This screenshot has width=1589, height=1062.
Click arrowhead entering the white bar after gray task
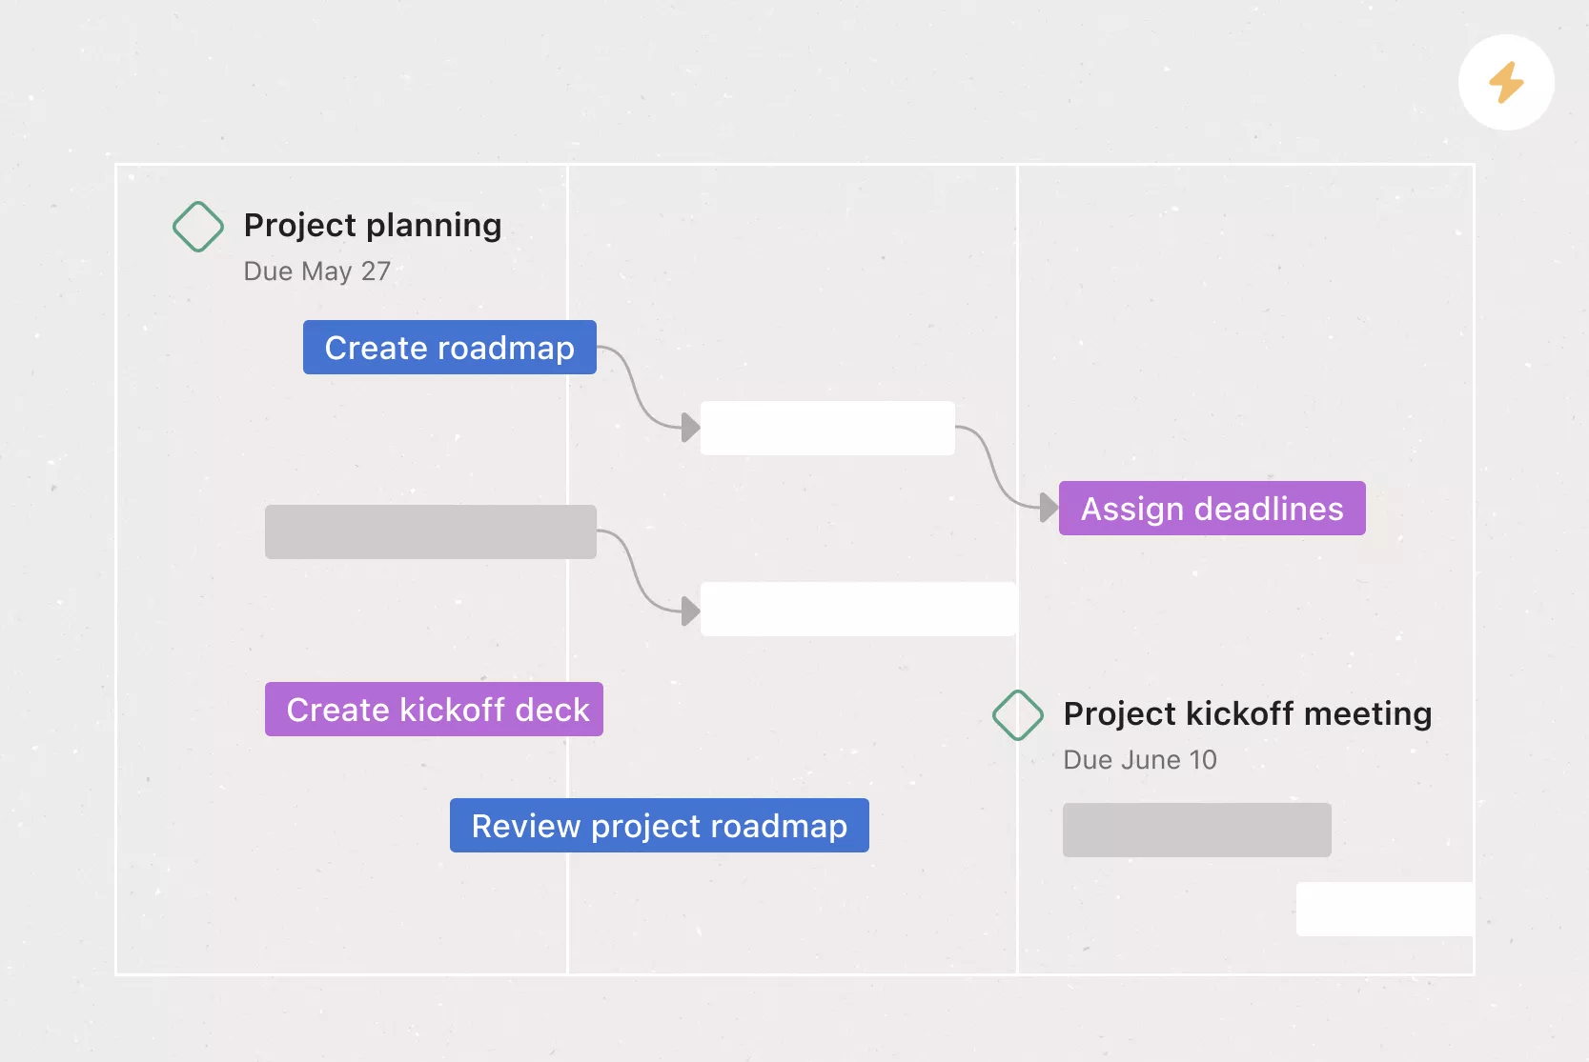pos(690,610)
